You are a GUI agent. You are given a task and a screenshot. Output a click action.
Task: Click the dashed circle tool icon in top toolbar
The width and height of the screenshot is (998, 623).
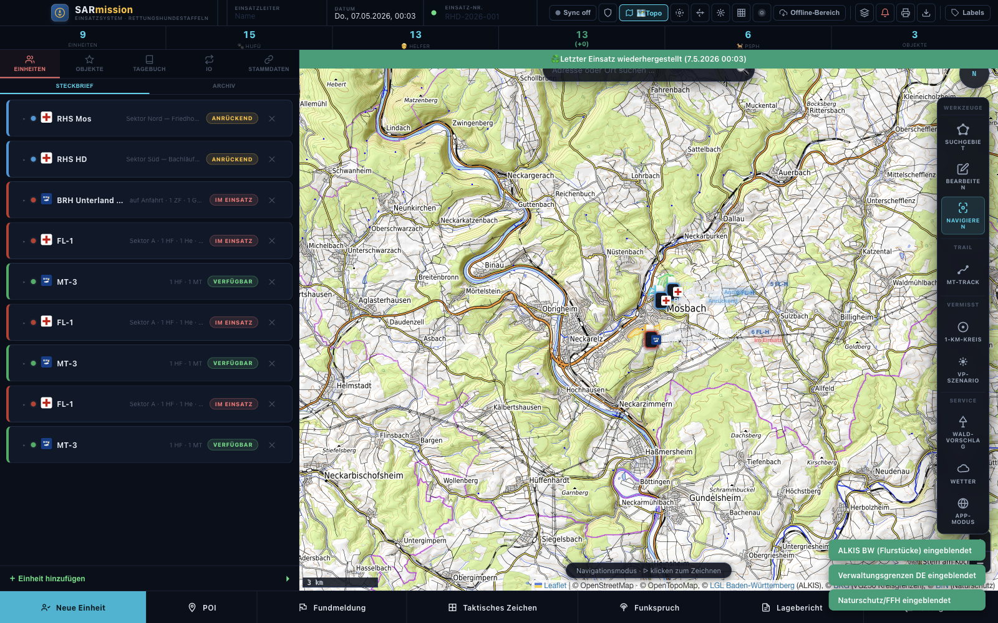680,12
